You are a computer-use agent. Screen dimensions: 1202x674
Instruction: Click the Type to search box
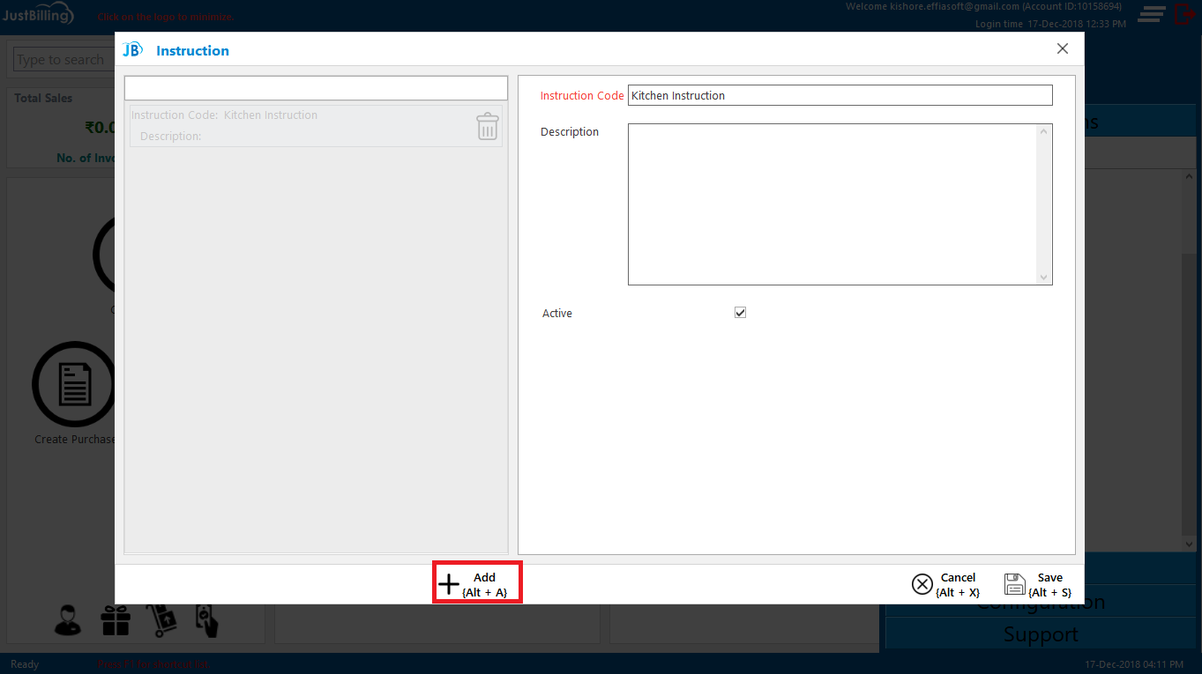tap(64, 60)
